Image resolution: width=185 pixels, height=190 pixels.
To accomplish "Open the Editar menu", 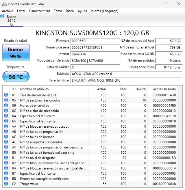I will tap(21, 11).
